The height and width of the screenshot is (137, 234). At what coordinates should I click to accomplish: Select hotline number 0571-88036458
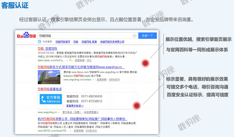click(92, 96)
